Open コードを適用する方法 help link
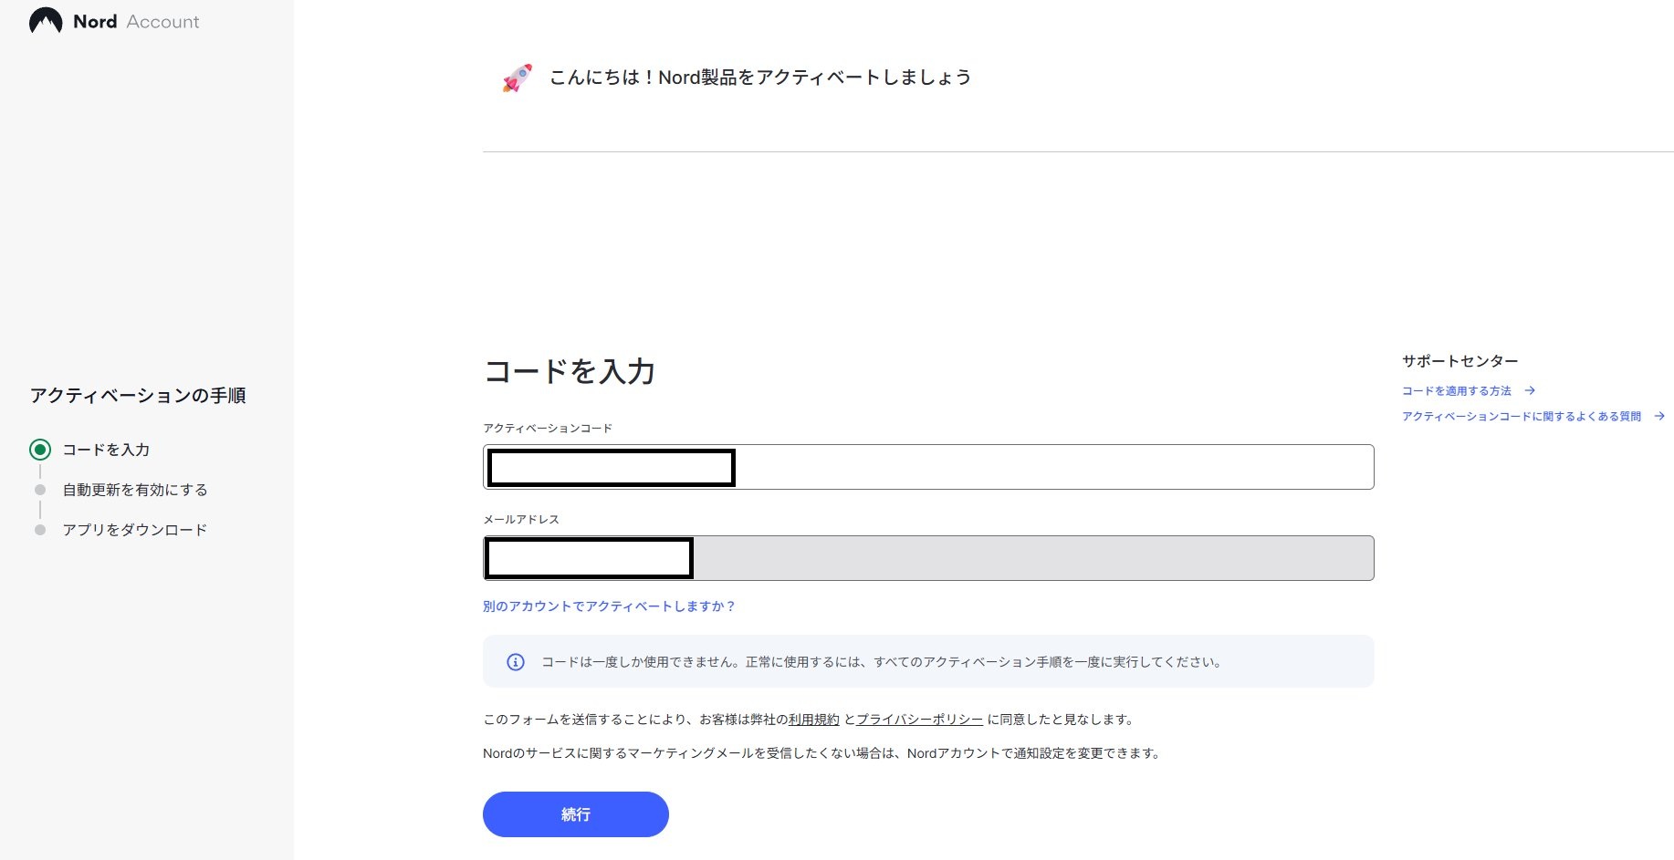 point(1457,391)
